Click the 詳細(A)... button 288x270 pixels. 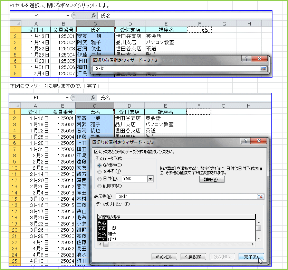(x=212, y=180)
